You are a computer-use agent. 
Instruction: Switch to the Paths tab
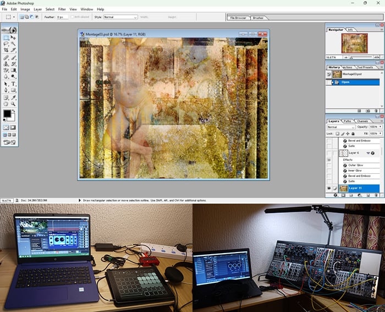tap(347, 121)
